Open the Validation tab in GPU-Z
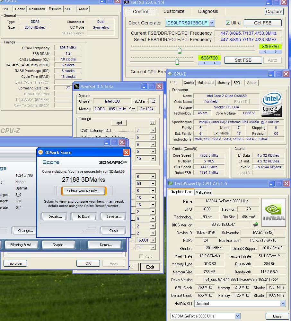Image resolution: width=291 pixels, height=321 pixels. 203,192
